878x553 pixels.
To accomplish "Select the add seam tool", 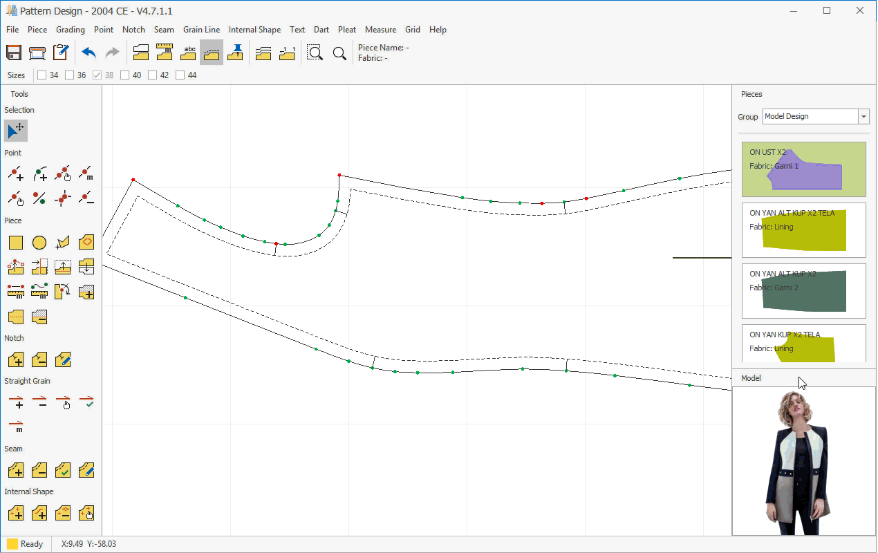I will coord(16,471).
